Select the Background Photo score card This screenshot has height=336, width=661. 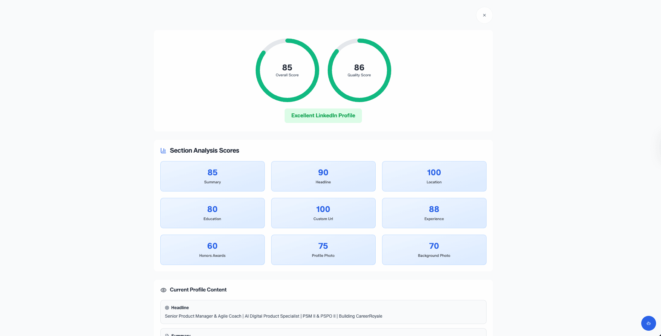[434, 250]
